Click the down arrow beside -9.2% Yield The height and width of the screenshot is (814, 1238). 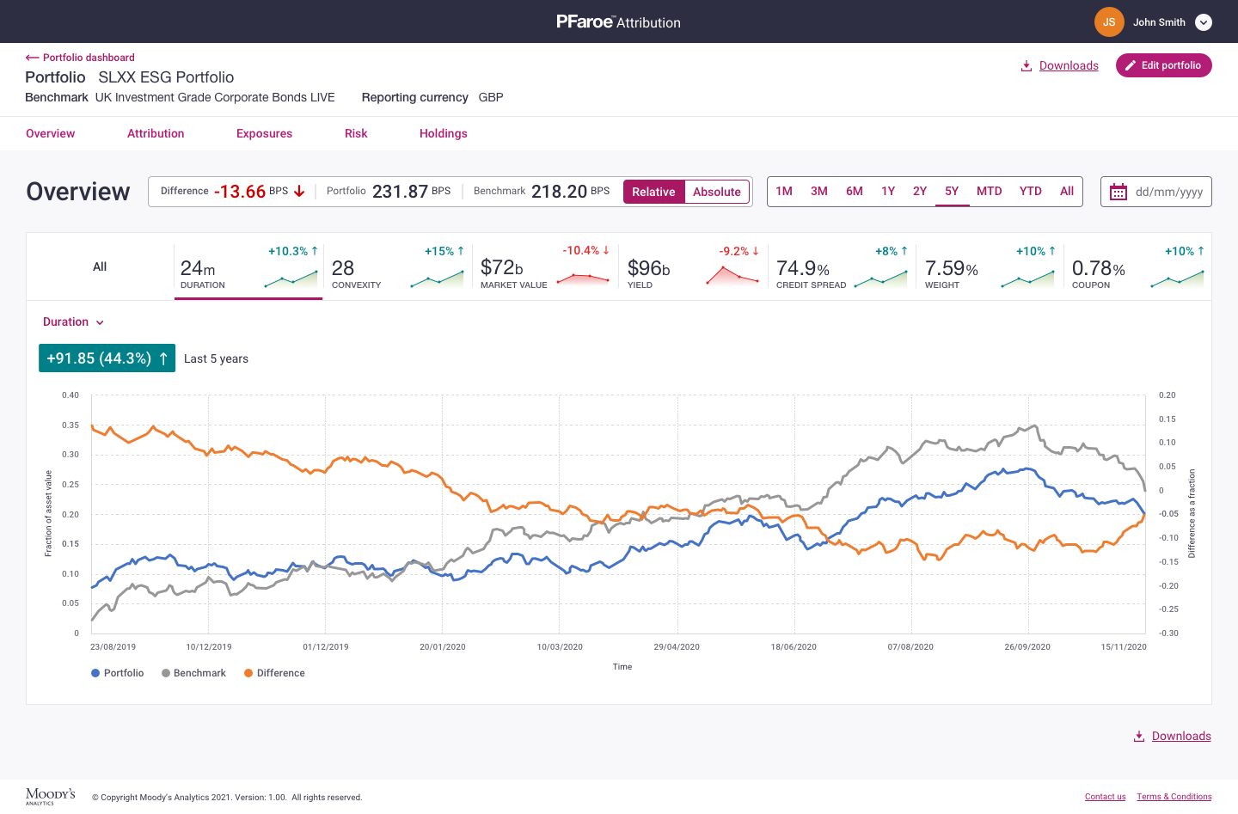click(x=756, y=251)
